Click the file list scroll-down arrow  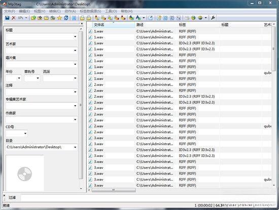click(x=274, y=185)
